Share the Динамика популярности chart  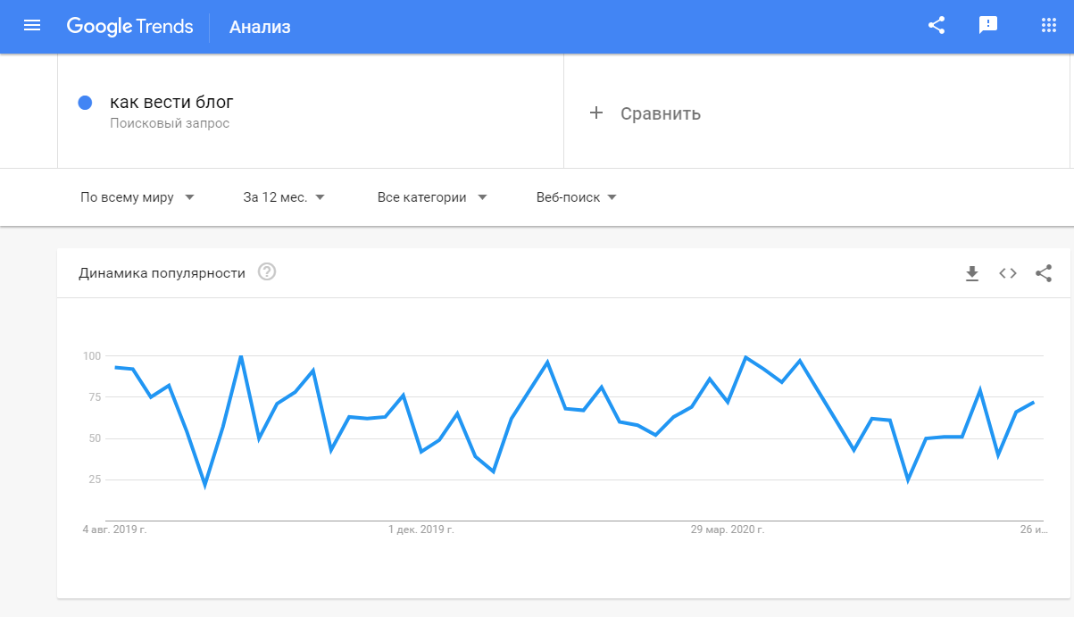[1044, 273]
